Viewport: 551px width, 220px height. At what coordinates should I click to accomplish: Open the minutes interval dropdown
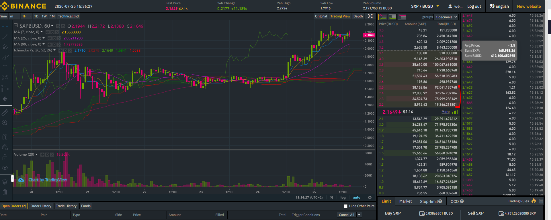(15, 16)
